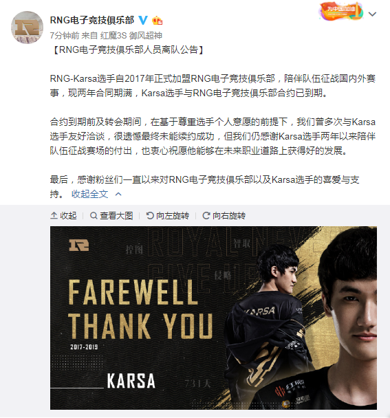Rotate the image left with 向左旋转
The width and height of the screenshot is (390, 418).
168,215
